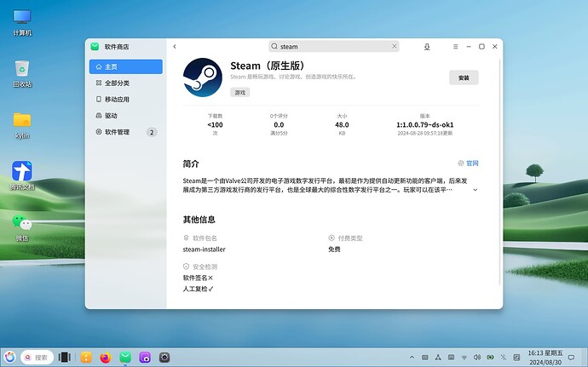The height and width of the screenshot is (367, 588).
Task: Click the battery tray icon
Action: click(x=490, y=358)
